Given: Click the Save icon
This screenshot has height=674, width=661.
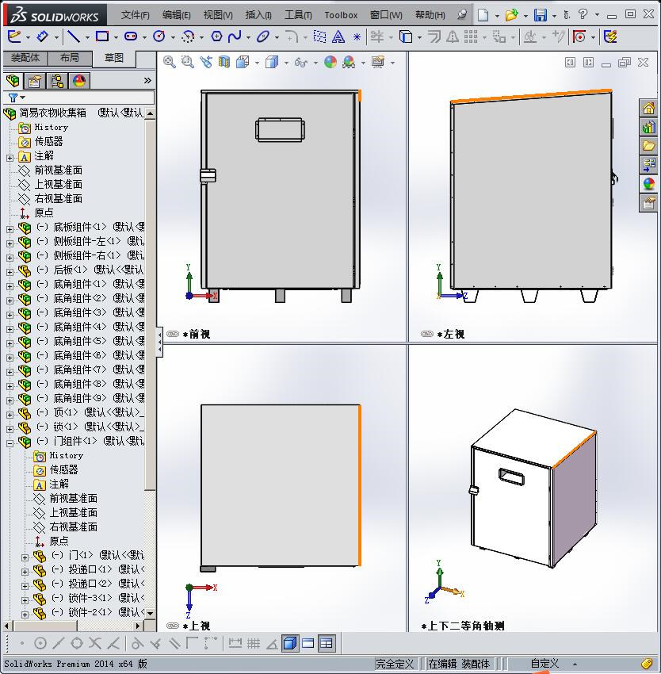Looking at the screenshot, I should (541, 15).
